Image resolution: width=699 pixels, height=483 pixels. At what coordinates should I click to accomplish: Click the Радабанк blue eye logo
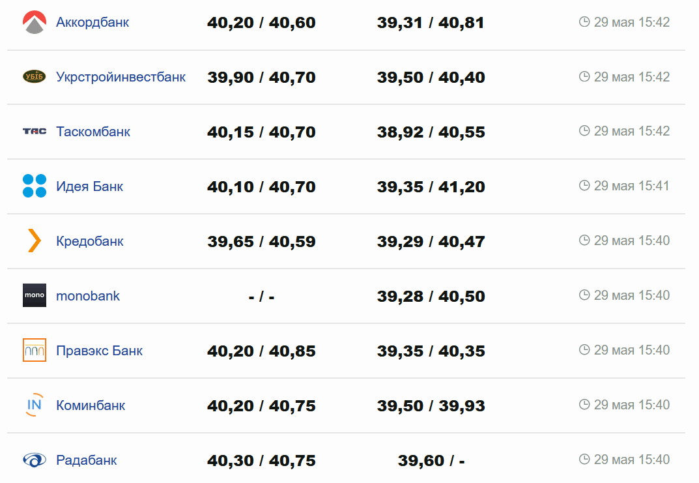[x=35, y=460]
